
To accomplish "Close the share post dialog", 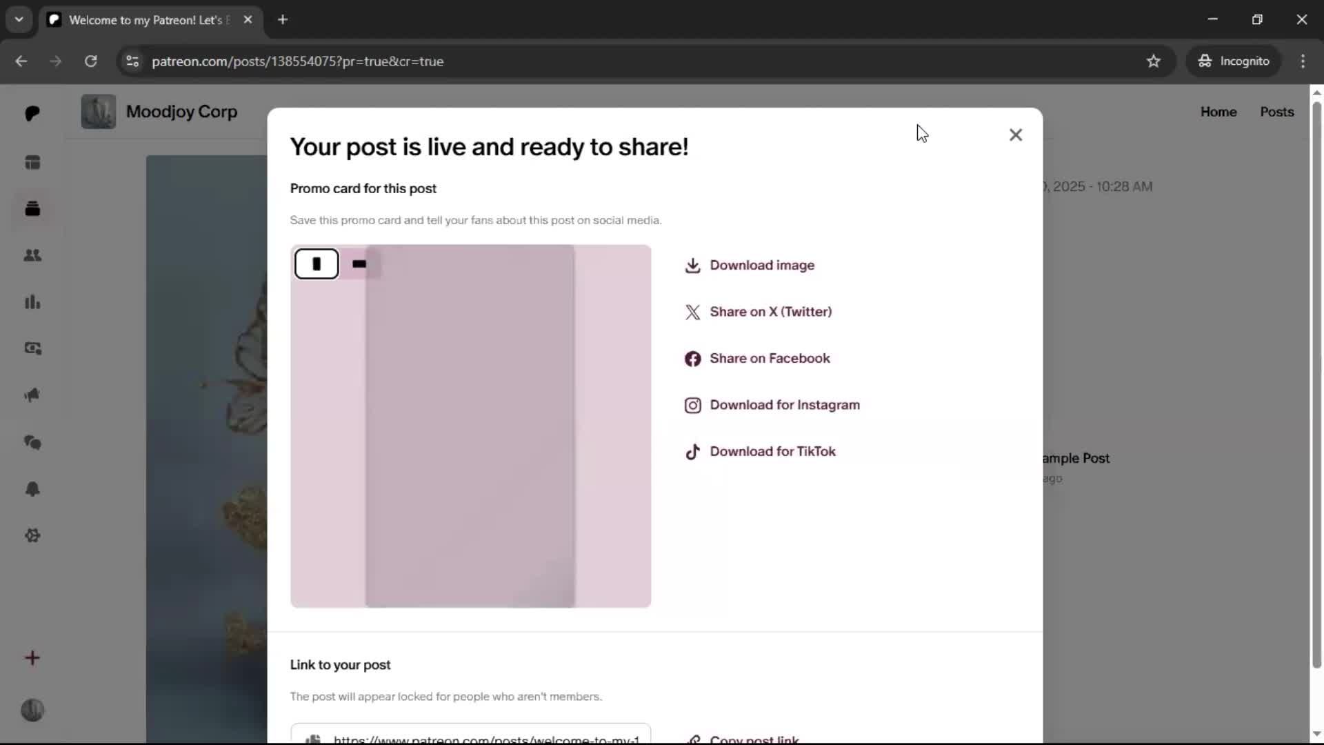I will (1015, 135).
